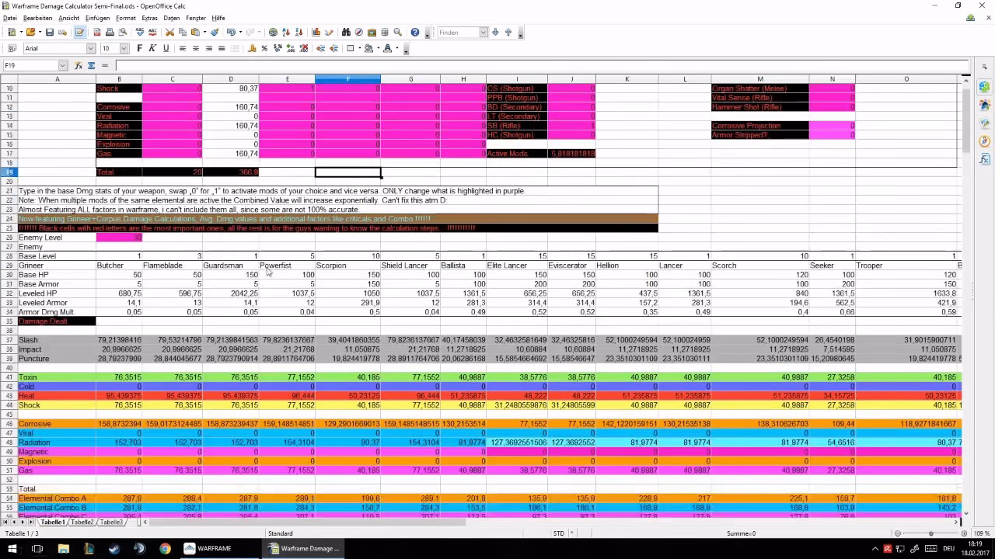
Task: Expand the Borders dropdown arrow
Action: [360, 48]
